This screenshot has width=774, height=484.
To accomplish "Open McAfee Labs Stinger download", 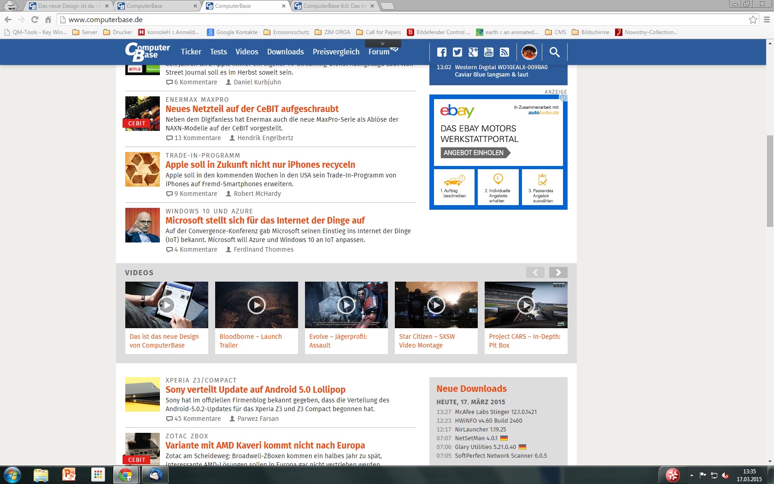I will point(496,412).
